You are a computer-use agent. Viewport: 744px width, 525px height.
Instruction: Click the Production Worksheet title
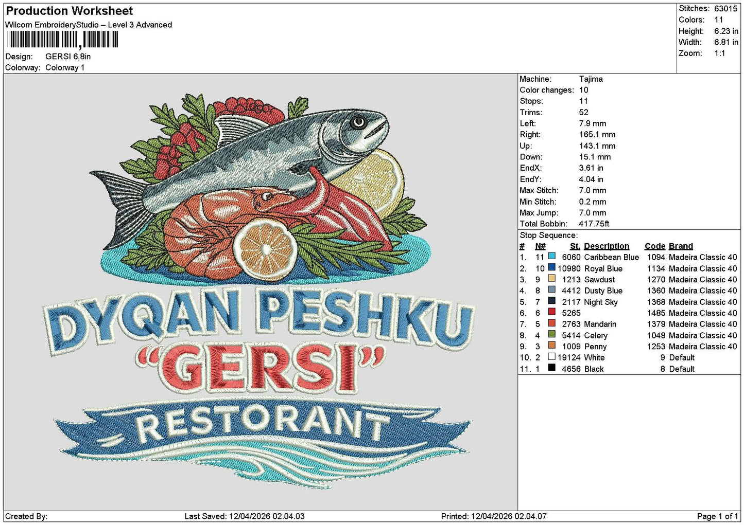pos(70,11)
